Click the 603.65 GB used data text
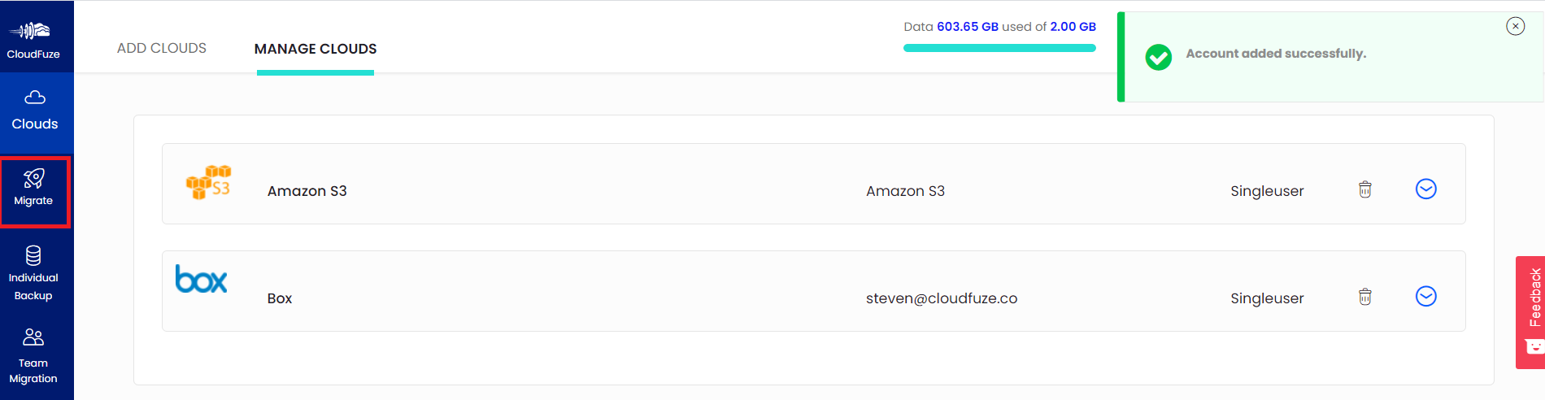Viewport: 1545px width, 400px height. tap(968, 27)
